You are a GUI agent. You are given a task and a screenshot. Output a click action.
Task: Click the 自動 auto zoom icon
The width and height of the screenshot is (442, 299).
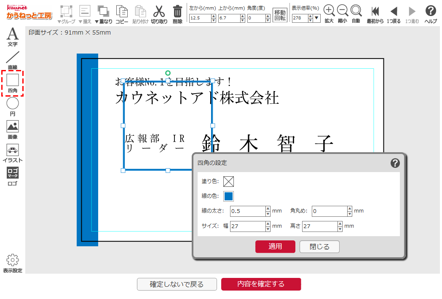point(356,14)
